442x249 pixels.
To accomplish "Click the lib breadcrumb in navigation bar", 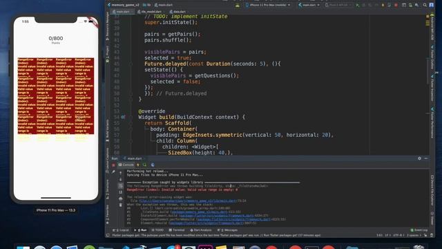I will click(147, 5).
